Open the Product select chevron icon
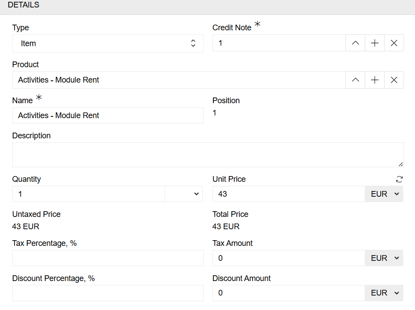Image resolution: width=415 pixels, height=310 pixels. click(355, 80)
